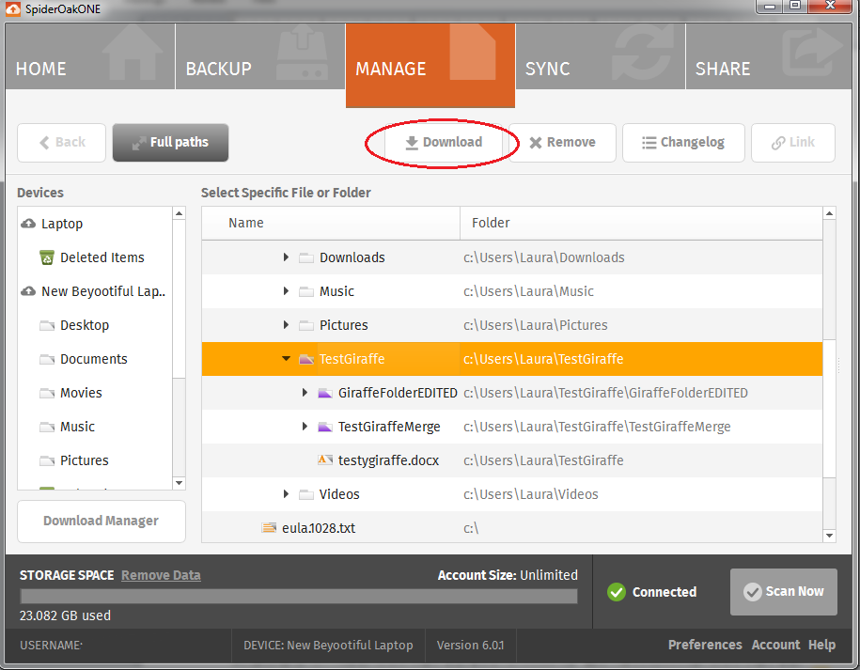Click the Devices list scroll down arrow

click(179, 483)
